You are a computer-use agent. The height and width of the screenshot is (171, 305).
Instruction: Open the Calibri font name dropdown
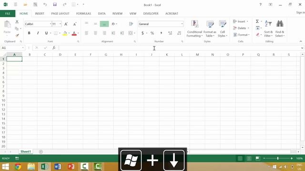51,24
